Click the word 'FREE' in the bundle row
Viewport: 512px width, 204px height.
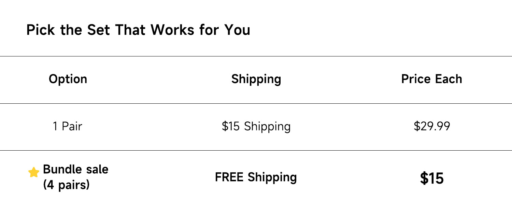229,177
